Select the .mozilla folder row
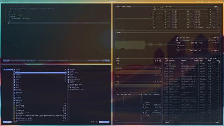This screenshot has width=224, height=126. click(x=40, y=78)
